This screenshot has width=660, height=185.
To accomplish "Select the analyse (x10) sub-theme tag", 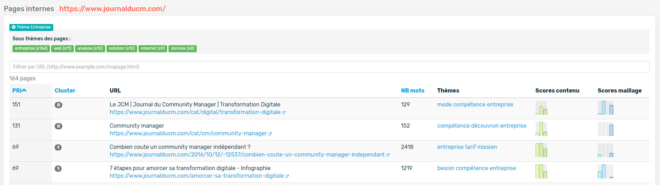I will pyautogui.click(x=90, y=48).
